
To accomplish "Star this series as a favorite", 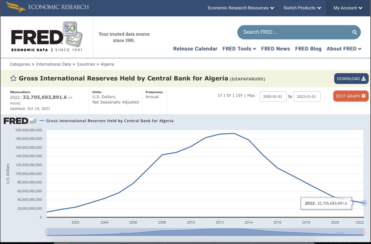I will [13, 78].
